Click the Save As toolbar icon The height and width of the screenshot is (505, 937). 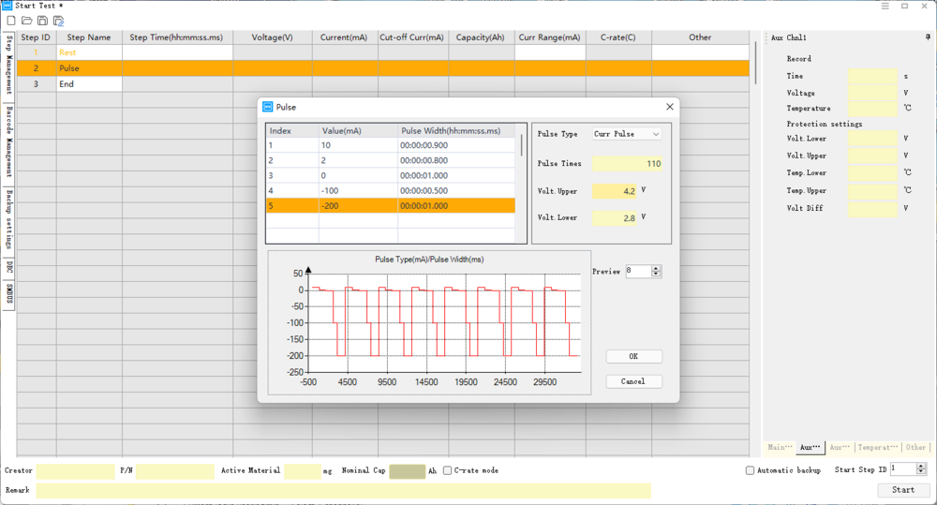(x=58, y=21)
